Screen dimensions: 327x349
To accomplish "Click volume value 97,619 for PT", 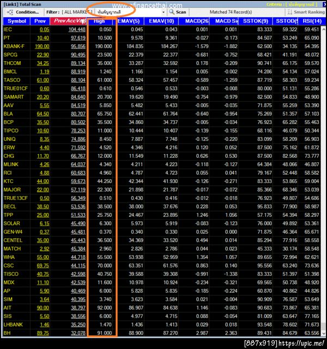I will click(x=78, y=38).
